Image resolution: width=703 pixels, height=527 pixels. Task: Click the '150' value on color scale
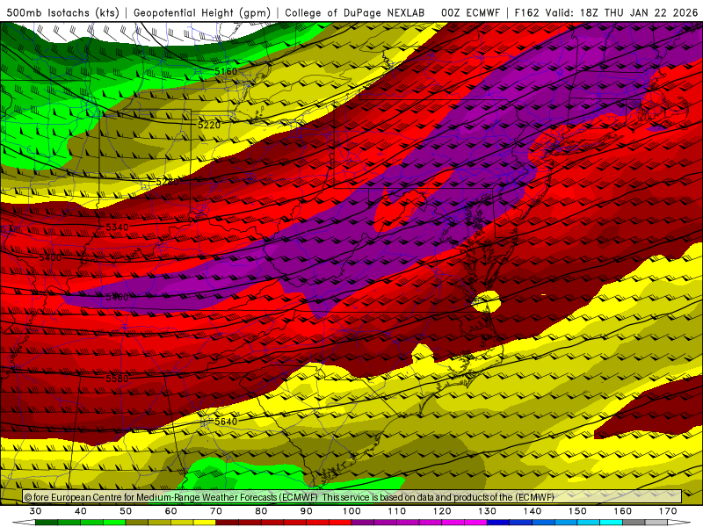point(577,511)
